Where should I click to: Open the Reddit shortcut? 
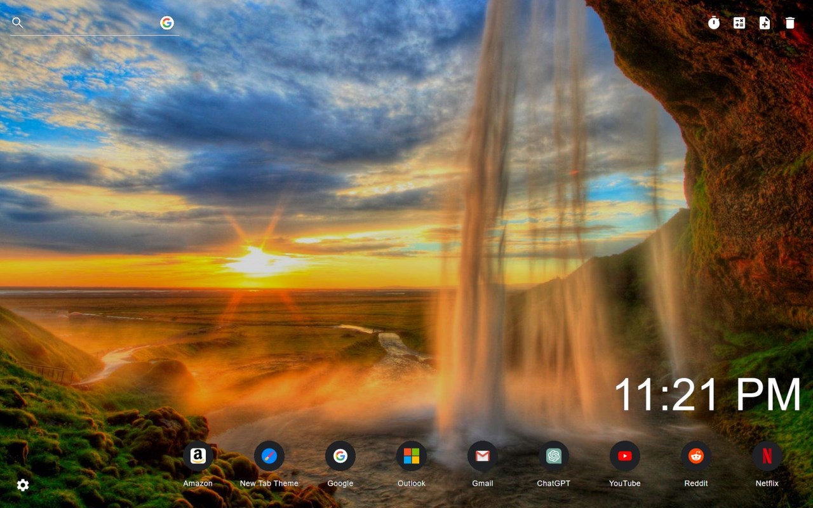tap(696, 456)
